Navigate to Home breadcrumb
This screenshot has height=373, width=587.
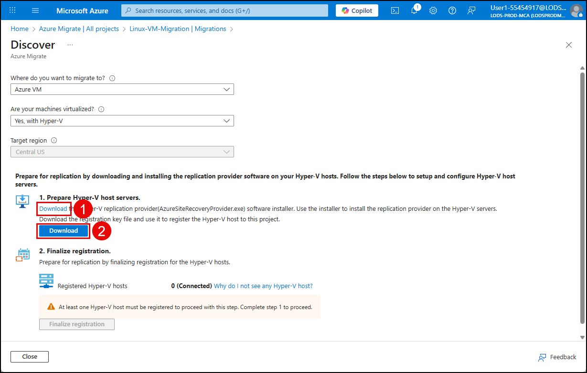point(20,29)
